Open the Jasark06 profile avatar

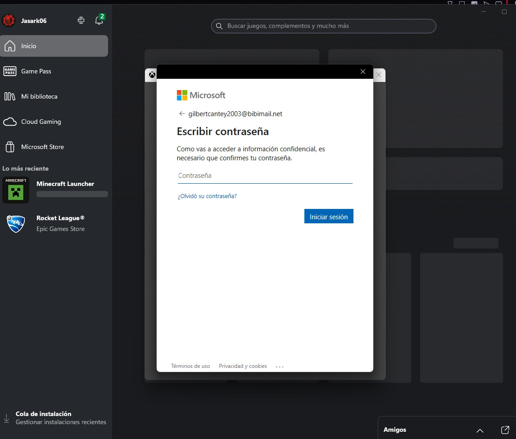click(x=9, y=20)
